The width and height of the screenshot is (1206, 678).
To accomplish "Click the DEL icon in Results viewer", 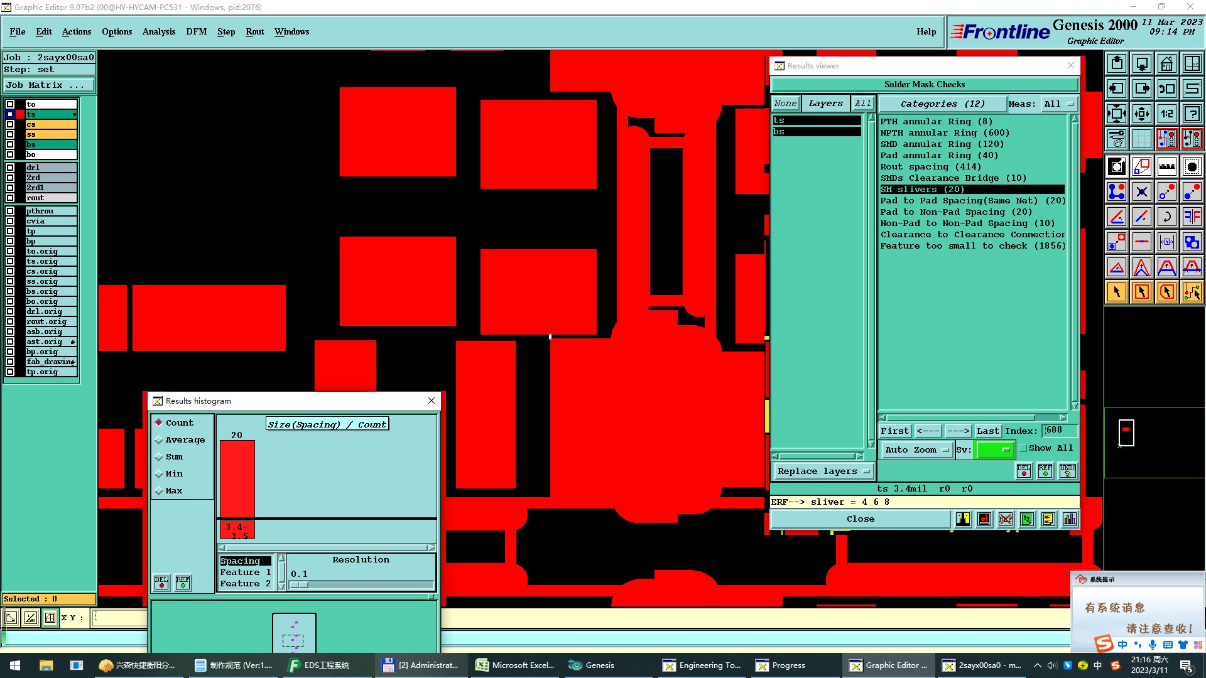I will pyautogui.click(x=1024, y=471).
